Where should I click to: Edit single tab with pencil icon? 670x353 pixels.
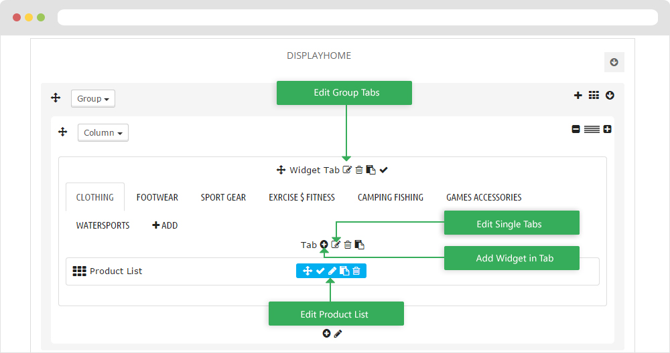(336, 244)
